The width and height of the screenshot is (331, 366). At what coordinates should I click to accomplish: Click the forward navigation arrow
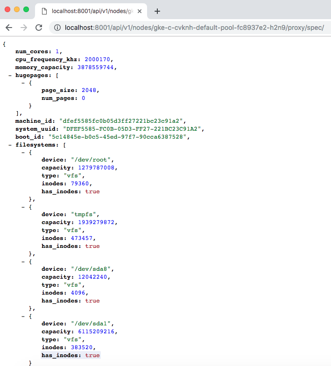[x=24, y=28]
